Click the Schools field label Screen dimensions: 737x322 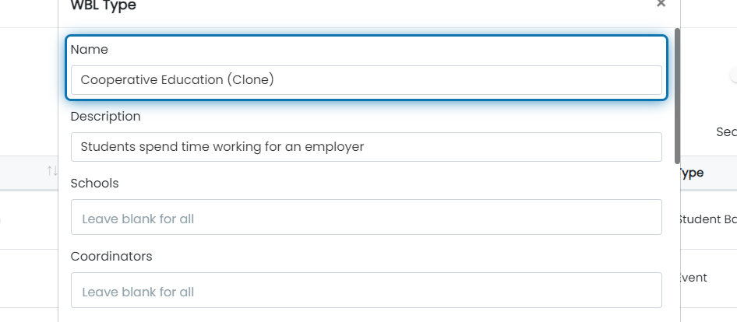[94, 183]
